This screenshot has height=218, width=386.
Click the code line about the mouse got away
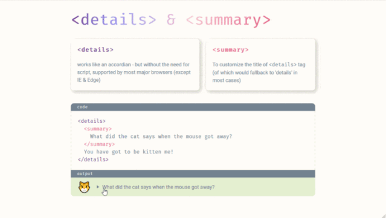click(161, 137)
